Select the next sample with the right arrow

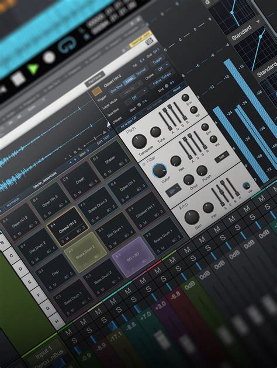(75, 160)
